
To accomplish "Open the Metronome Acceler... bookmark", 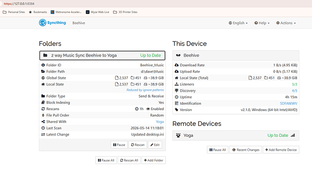I will click(66, 12).
